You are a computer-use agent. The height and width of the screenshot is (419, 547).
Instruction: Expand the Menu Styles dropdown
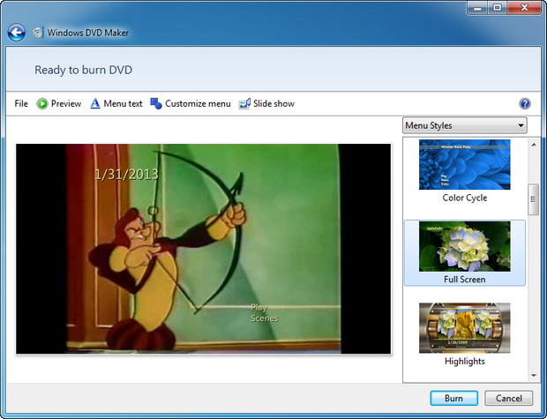[x=465, y=125]
